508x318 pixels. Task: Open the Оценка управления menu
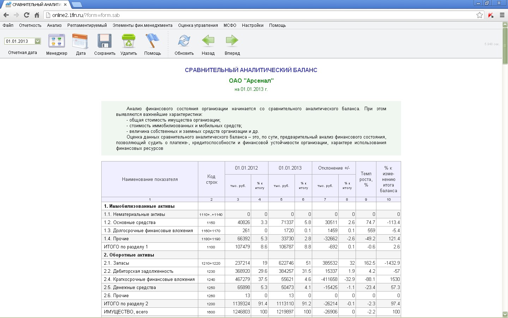pos(198,25)
